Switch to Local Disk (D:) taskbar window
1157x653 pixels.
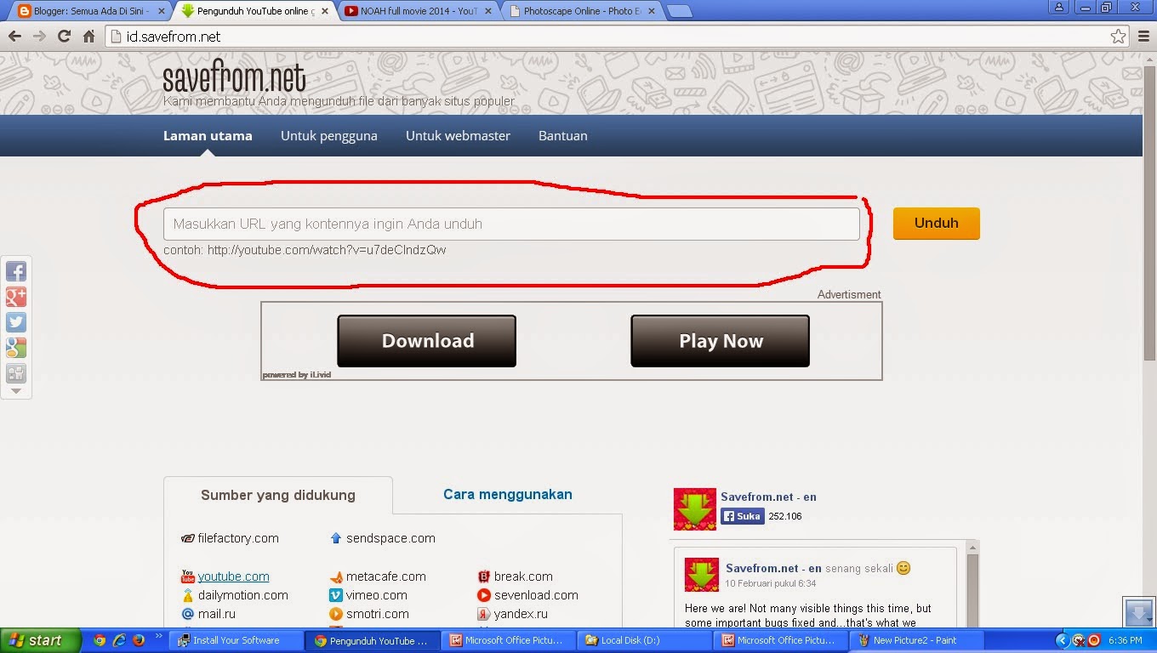[644, 640]
